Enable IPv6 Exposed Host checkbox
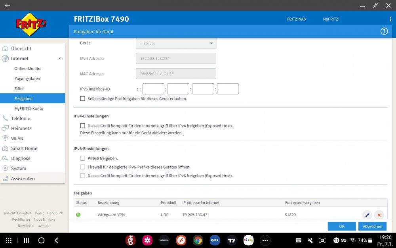Screen dimensions: 396x248 point(83,176)
